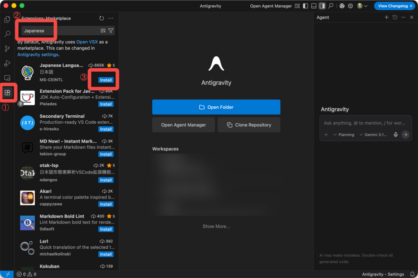Toggle the bottom panel visibility
The image size is (418, 278).
(x=314, y=6)
